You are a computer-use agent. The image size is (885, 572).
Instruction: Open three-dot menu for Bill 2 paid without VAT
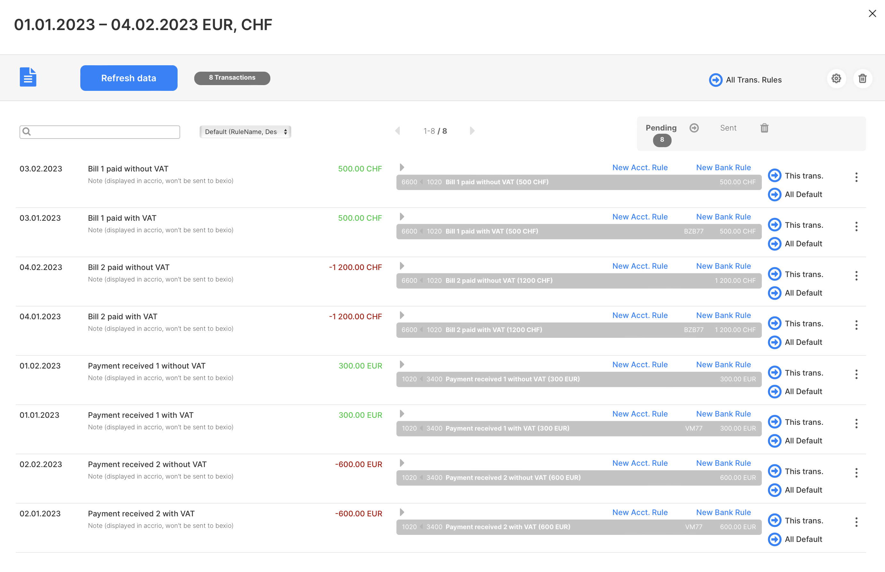[x=856, y=275]
